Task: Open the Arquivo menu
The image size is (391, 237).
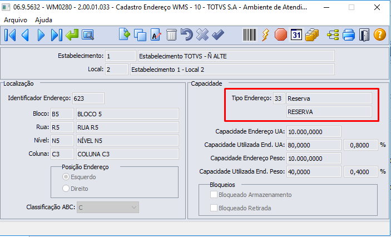Action: [16, 20]
